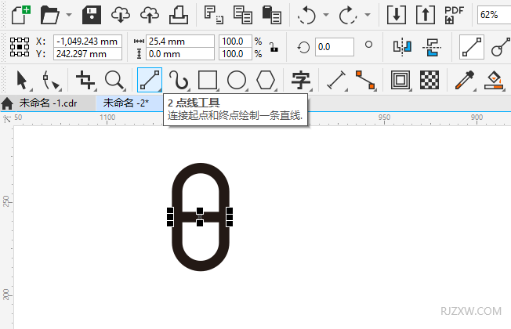The image size is (511, 329).
Task: Edit the 0.0 mm height field
Action: [180, 54]
